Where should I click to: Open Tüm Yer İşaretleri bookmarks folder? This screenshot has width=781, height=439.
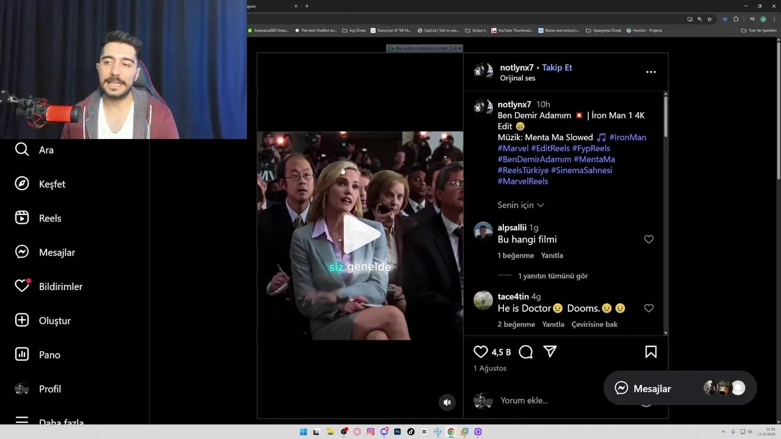click(x=758, y=30)
